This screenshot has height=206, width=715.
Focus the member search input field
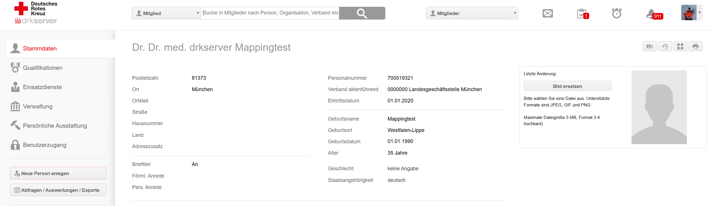pos(270,13)
